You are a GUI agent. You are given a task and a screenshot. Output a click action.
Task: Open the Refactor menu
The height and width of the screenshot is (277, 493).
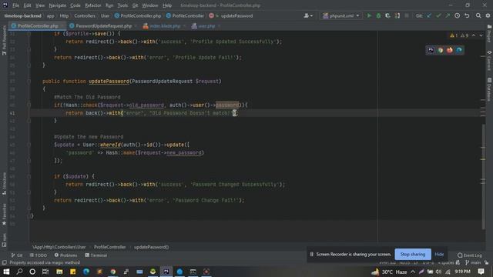tap(93, 5)
